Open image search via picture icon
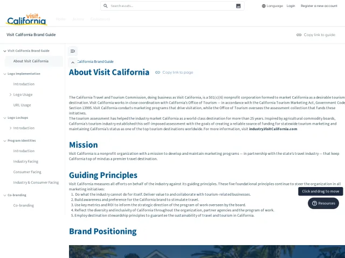The image size is (345, 258). (238, 6)
